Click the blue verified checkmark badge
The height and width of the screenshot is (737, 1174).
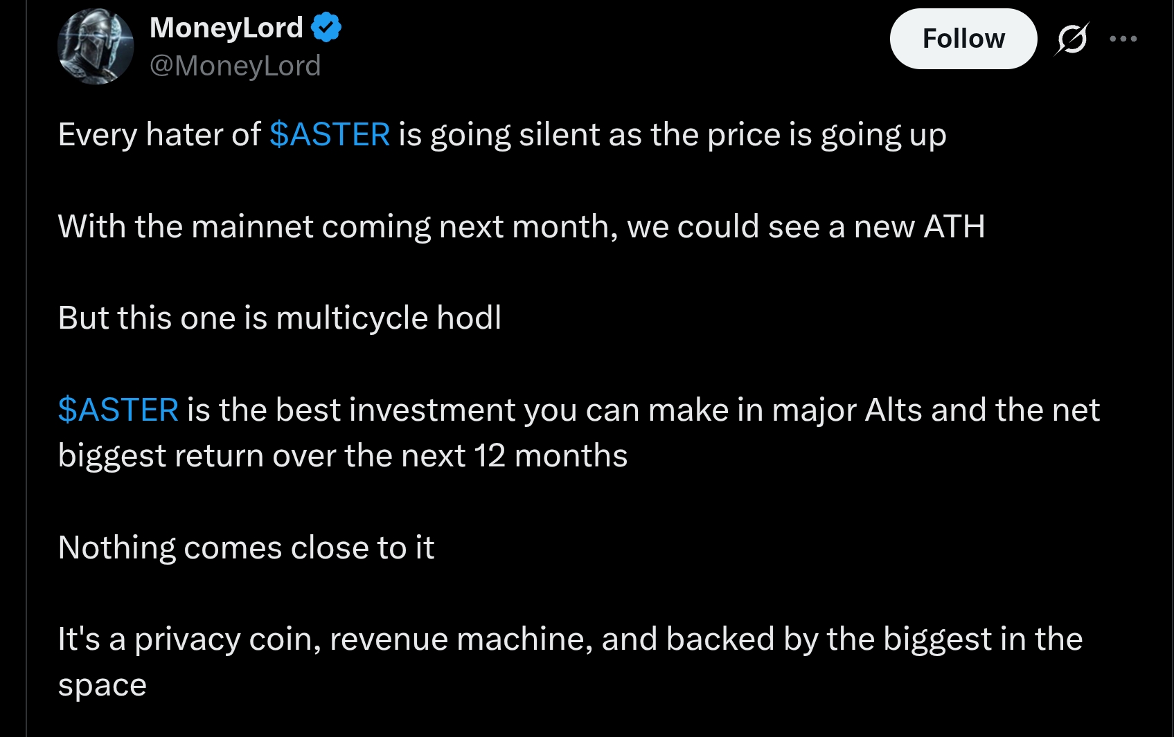(326, 28)
